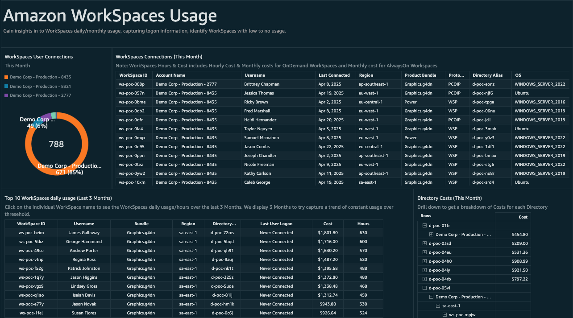Click blue legend swatch for Production 8321
The width and height of the screenshot is (573, 318).
[x=7, y=87]
